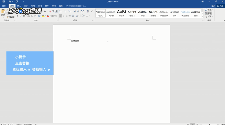Viewport: 225px width, 125px height.
Task: Switch to the Insert (插入) tab
Action: pos(19,6)
